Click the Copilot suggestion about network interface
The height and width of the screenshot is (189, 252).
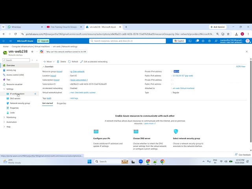(66, 52)
